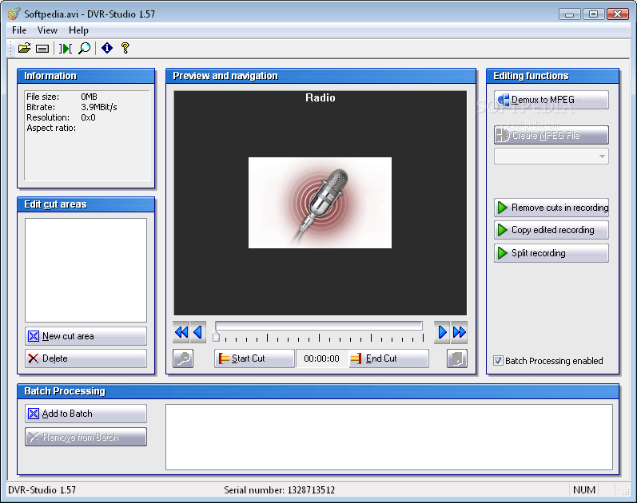Open the View menu
Screen dimensions: 637x503
(x=47, y=30)
